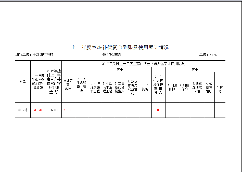Click the 4.公益林管护 header cell
The image size is (242, 172).
[209, 87]
